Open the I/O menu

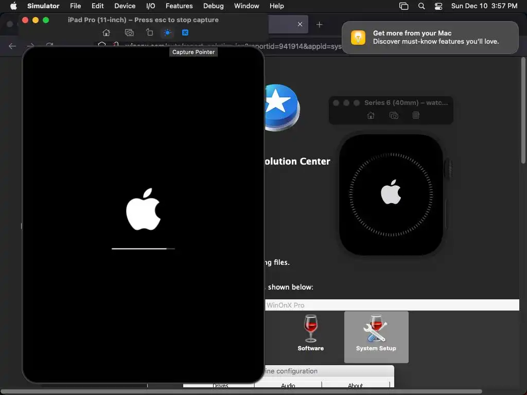(151, 6)
